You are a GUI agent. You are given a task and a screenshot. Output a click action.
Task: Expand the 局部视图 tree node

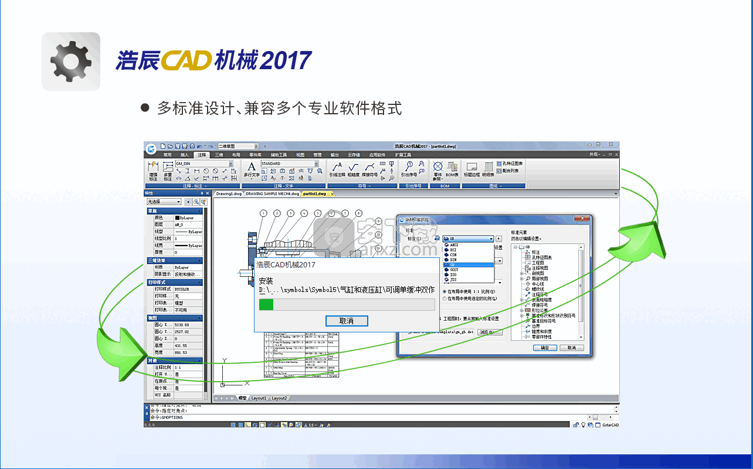[521, 278]
